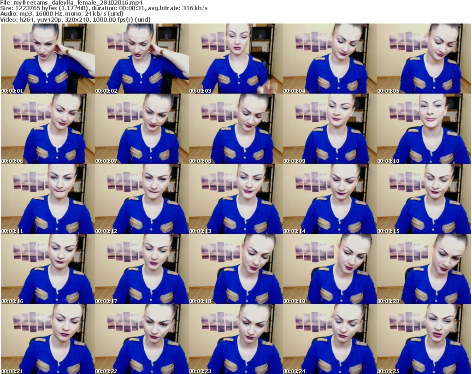The width and height of the screenshot is (472, 374).
Task: Select the frame marked 00:00:23
Action: (x=236, y=339)
